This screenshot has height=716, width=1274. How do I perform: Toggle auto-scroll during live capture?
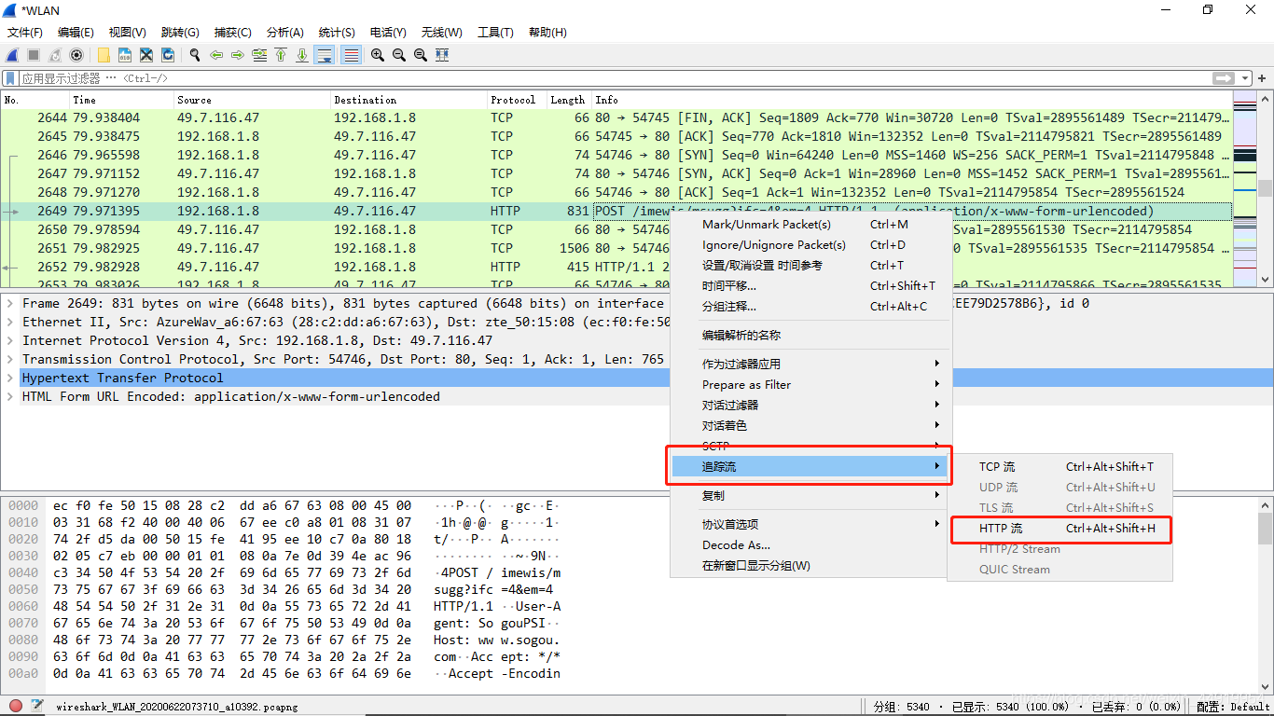[325, 55]
